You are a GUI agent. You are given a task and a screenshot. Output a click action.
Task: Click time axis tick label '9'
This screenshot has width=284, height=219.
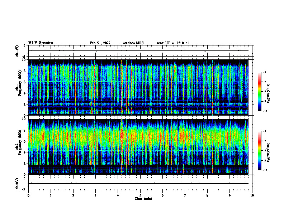229,195
